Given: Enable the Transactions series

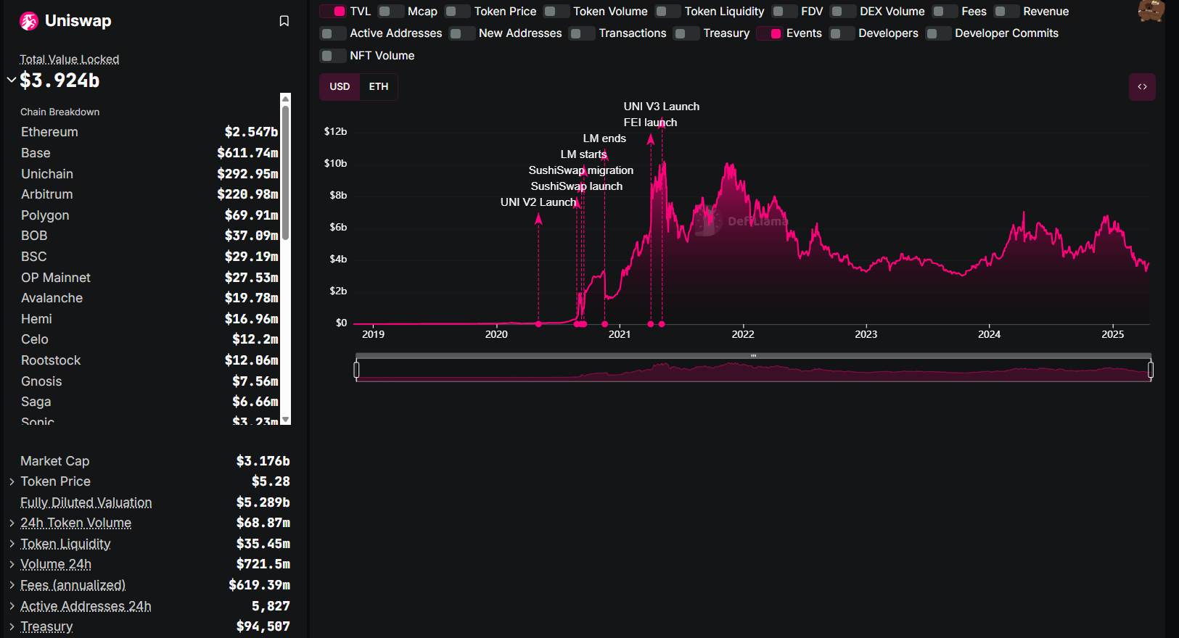Looking at the screenshot, I should [582, 33].
